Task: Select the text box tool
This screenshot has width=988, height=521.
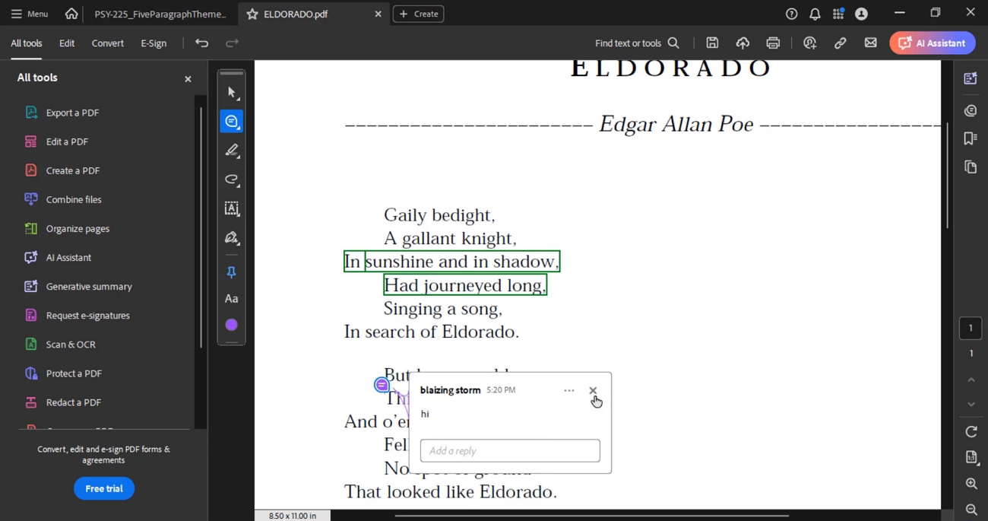Action: pyautogui.click(x=232, y=208)
